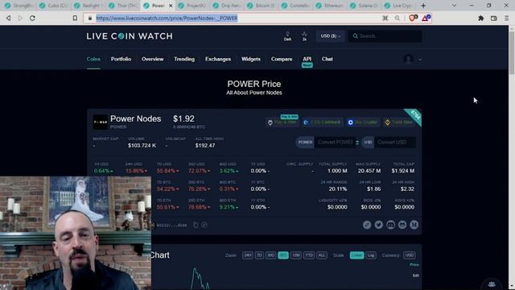Open the API menu tab
The height and width of the screenshot is (290, 515).
[307, 59]
